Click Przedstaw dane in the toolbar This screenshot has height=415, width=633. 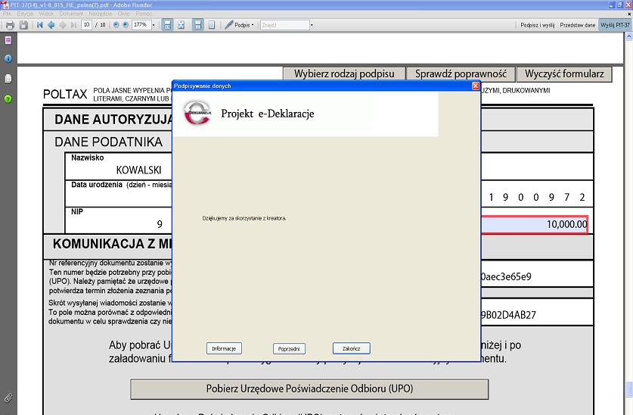pyautogui.click(x=577, y=25)
